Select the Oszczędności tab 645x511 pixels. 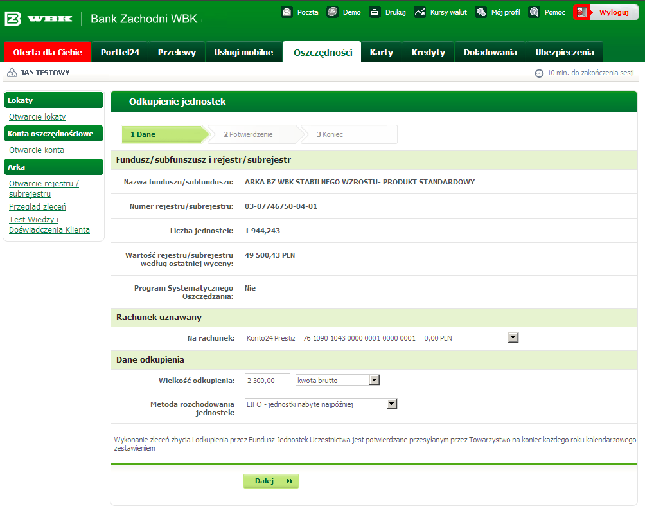[322, 52]
